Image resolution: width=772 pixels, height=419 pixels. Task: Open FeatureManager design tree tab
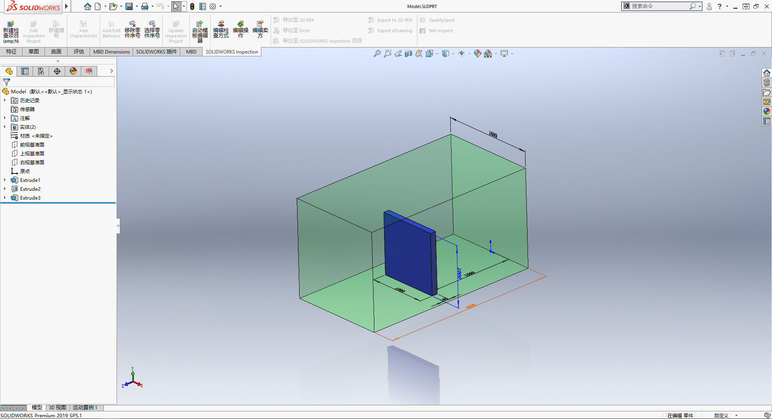pos(9,71)
